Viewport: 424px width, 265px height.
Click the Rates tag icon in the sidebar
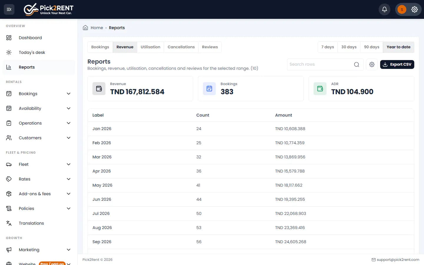point(9,179)
